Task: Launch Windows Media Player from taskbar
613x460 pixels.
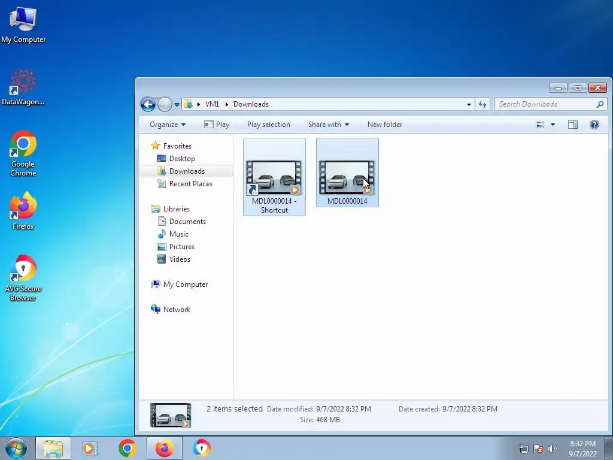Action: coord(90,448)
